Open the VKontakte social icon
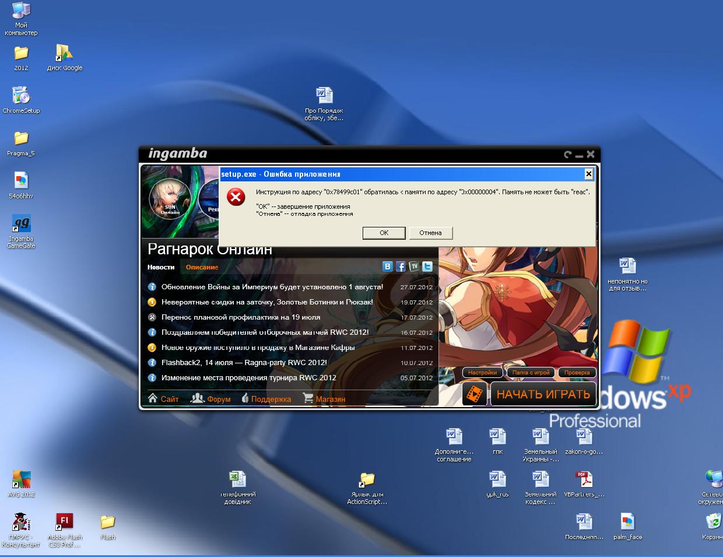 387,267
